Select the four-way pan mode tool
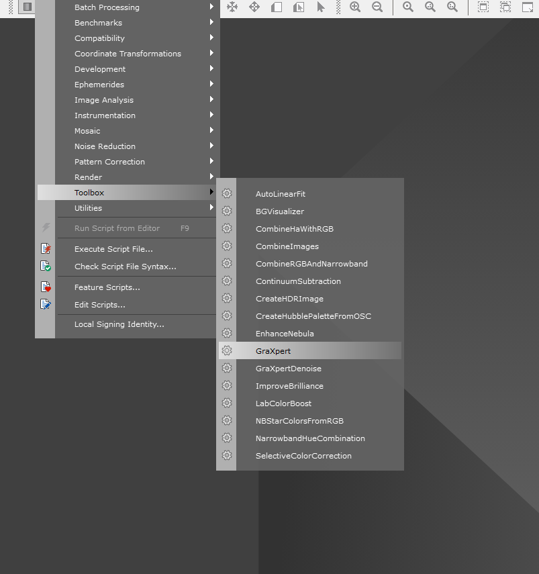Image resolution: width=539 pixels, height=574 pixels. pos(254,7)
